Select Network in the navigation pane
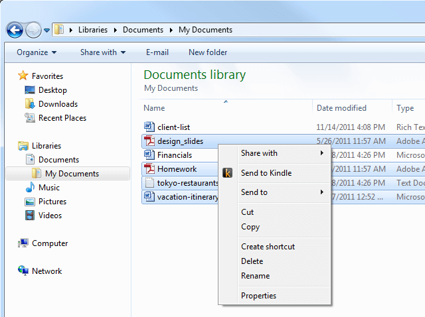 pos(47,271)
